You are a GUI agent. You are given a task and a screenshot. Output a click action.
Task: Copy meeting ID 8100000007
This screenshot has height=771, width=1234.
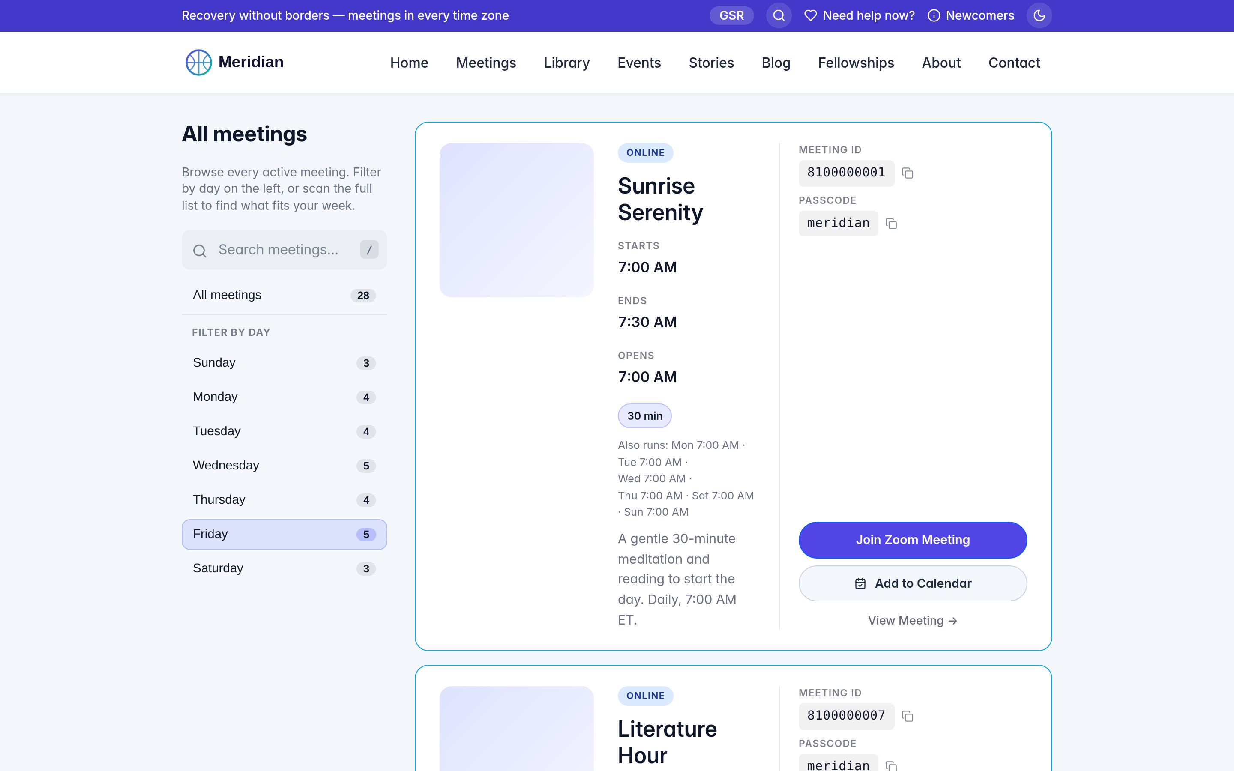click(907, 717)
